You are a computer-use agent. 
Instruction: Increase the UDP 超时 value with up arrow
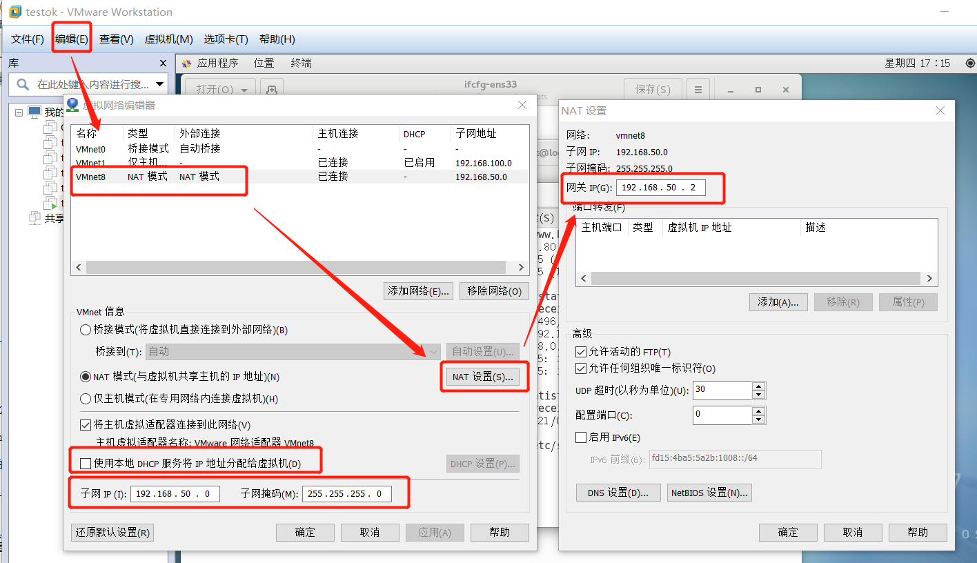(759, 386)
